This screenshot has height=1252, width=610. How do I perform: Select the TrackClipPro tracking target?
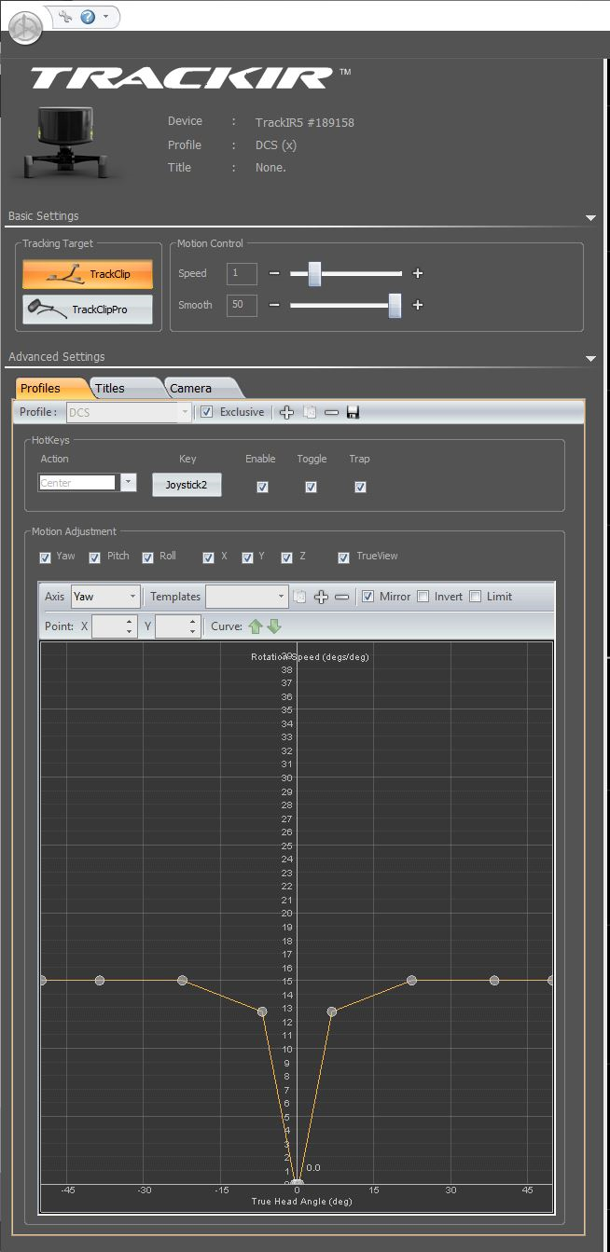coord(88,310)
